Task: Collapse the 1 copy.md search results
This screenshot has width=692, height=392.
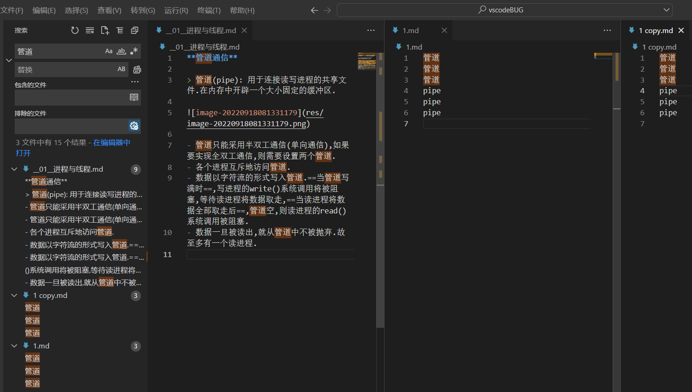Action: pos(14,295)
